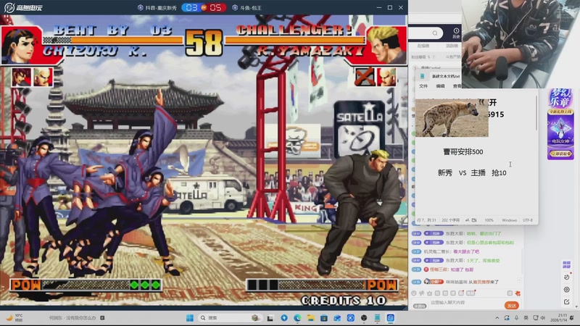Click the emoji smiley icon above chat input
Image resolution: width=580 pixels, height=326 pixels.
(x=414, y=293)
